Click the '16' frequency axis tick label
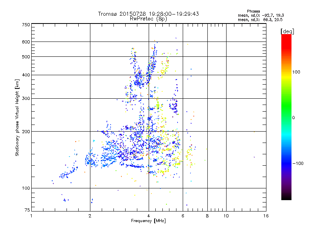Viewport: 313px width, 235px height. 266,216
